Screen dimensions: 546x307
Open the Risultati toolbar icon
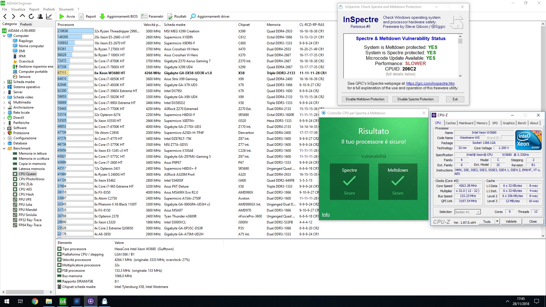click(170, 16)
